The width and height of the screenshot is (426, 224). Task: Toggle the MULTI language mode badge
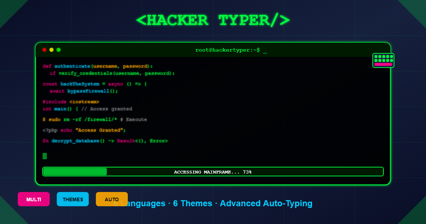click(33, 199)
